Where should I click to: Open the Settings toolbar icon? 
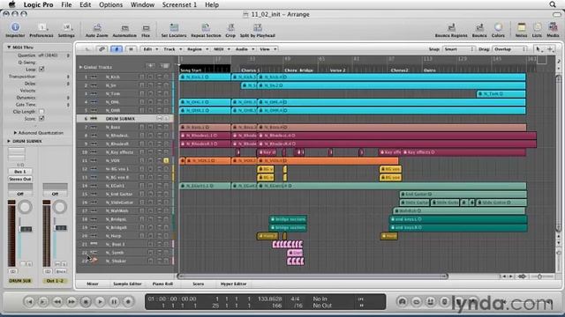coord(66,27)
